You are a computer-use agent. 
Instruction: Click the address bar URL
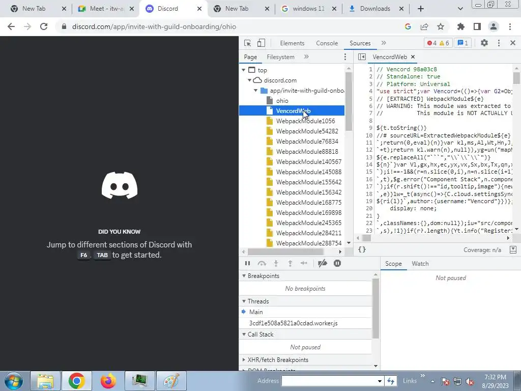pyautogui.click(x=154, y=26)
